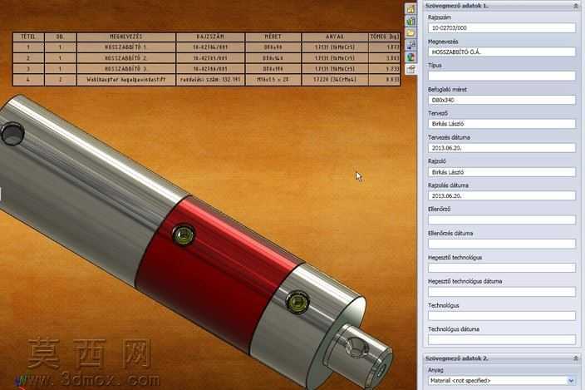Click the Rajzoló name field
This screenshot has width=585, height=390.
[501, 172]
